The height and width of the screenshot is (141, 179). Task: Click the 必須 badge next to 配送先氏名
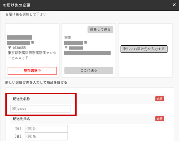[160, 119]
